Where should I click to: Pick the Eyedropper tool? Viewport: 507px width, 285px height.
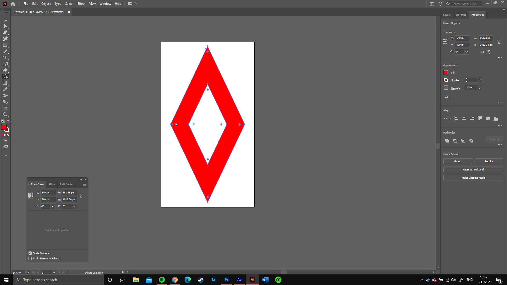pos(5,89)
